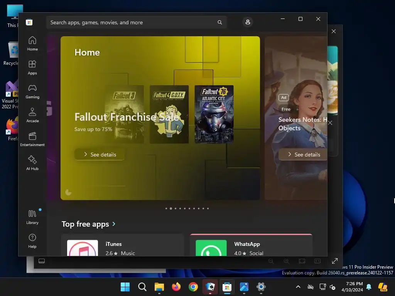Viewport: 395px width, 296px height.
Task: Go to Gaming section
Action: point(32,91)
